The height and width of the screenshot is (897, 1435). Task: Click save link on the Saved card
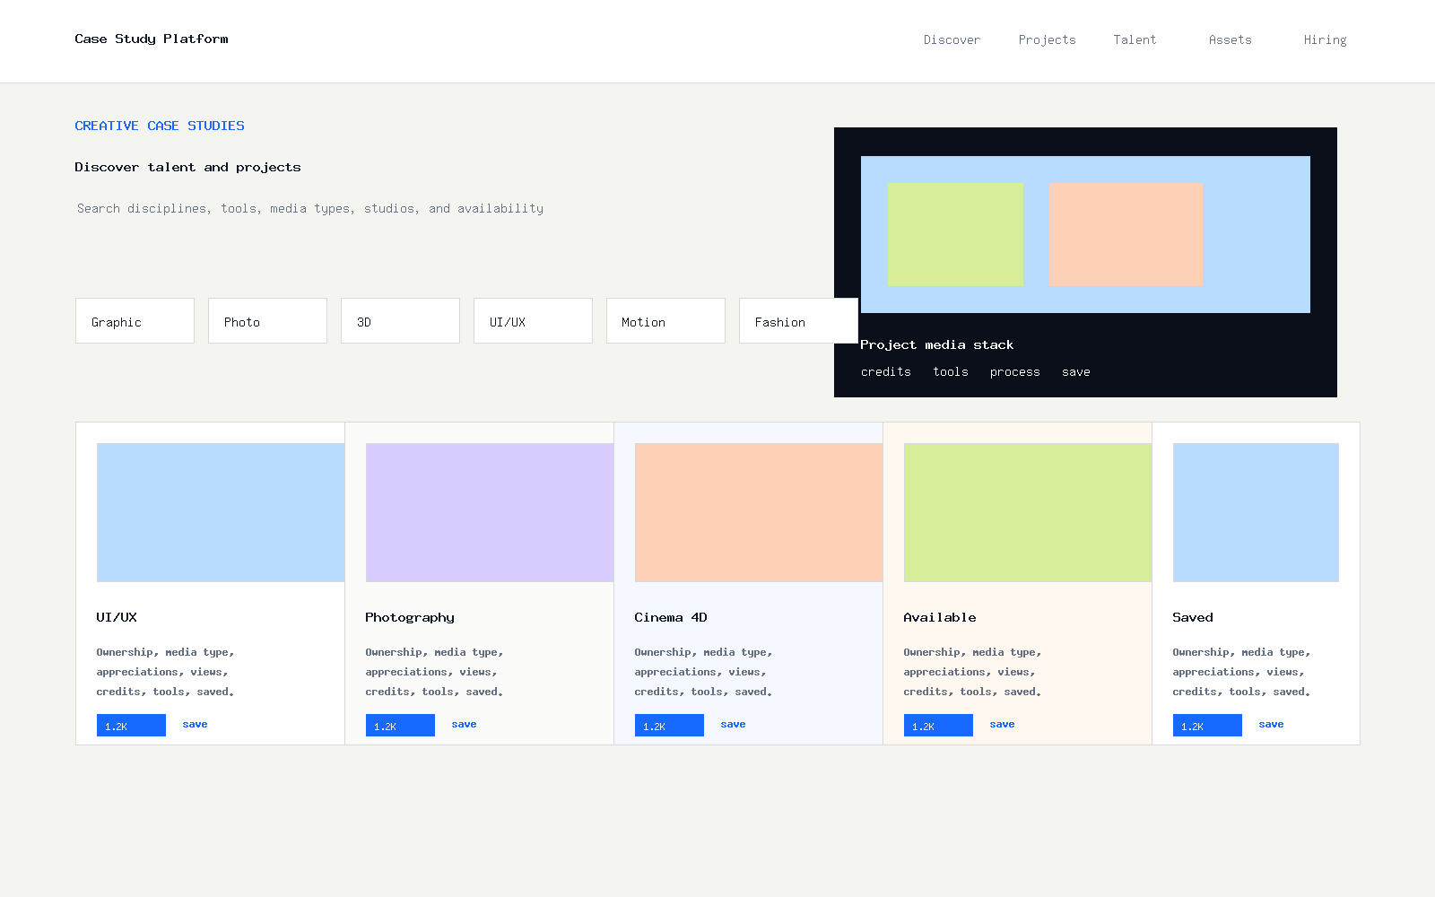coord(1271,724)
